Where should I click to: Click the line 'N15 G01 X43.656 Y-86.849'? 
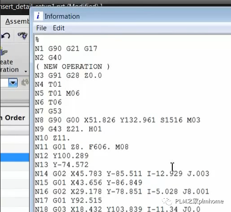[89, 182]
